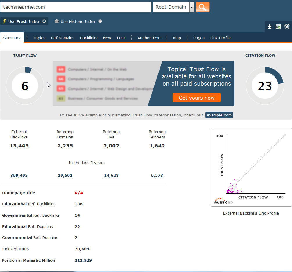Click the Educational Ref. Backlinks value 136

78,204
